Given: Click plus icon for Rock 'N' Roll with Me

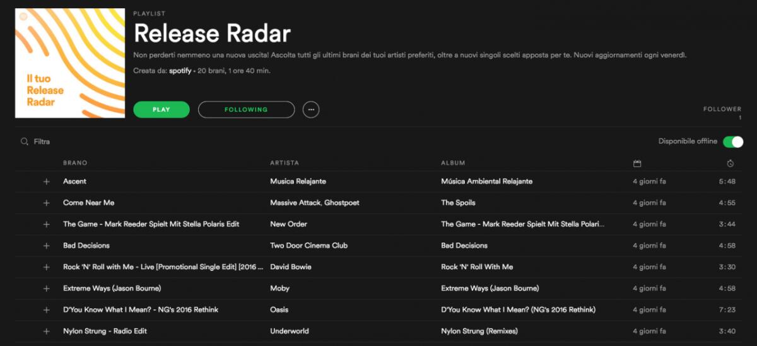Looking at the screenshot, I should click(x=46, y=267).
